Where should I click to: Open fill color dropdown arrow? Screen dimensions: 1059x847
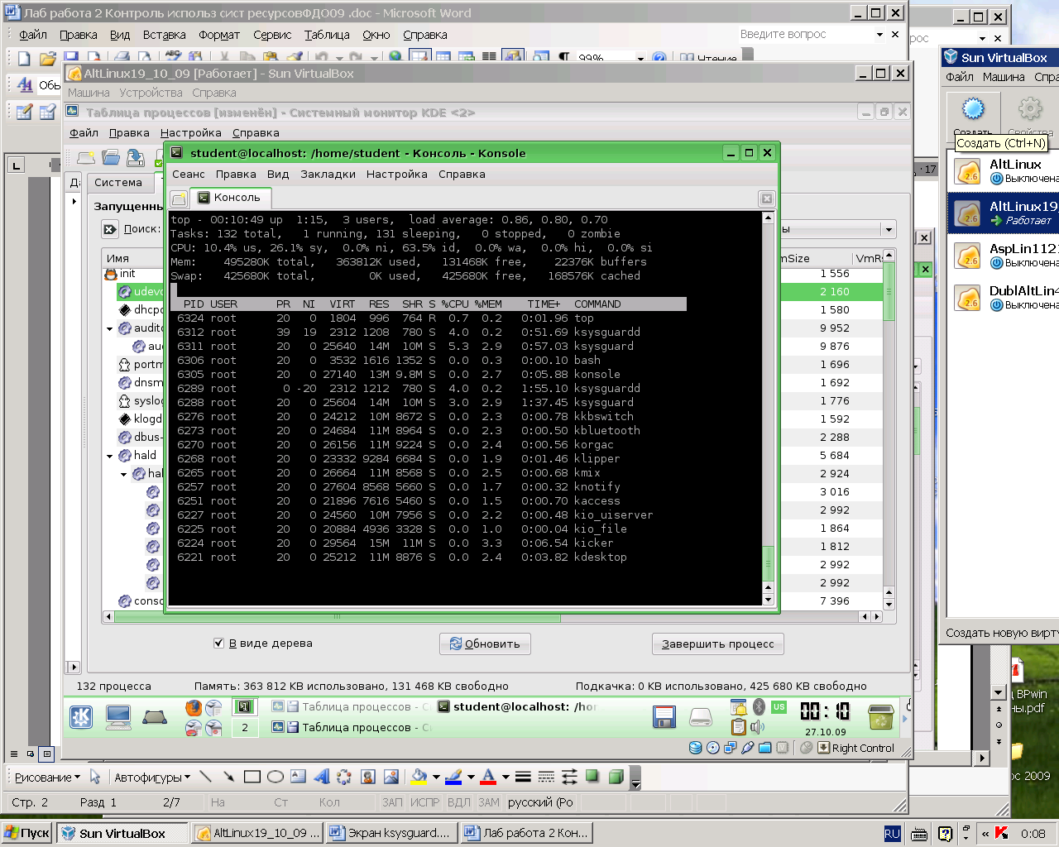(x=436, y=777)
